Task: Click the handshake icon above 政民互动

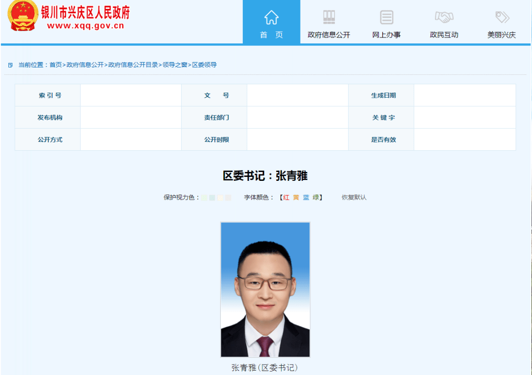Action: [x=444, y=16]
